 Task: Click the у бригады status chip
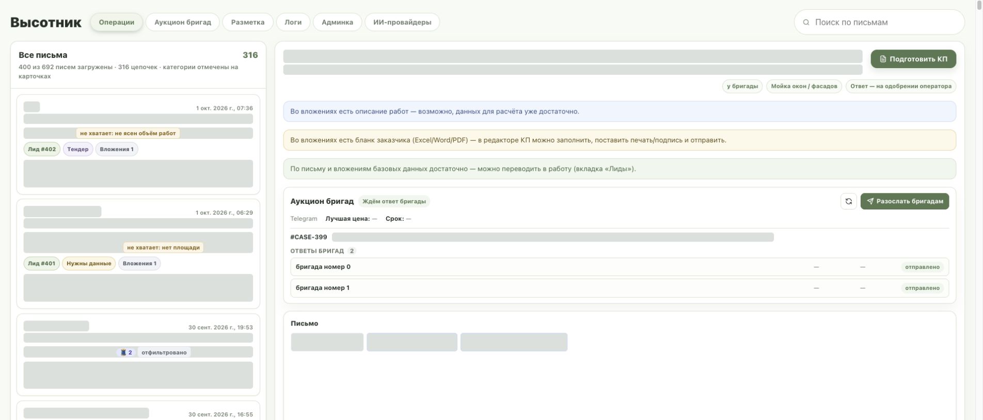click(x=742, y=86)
